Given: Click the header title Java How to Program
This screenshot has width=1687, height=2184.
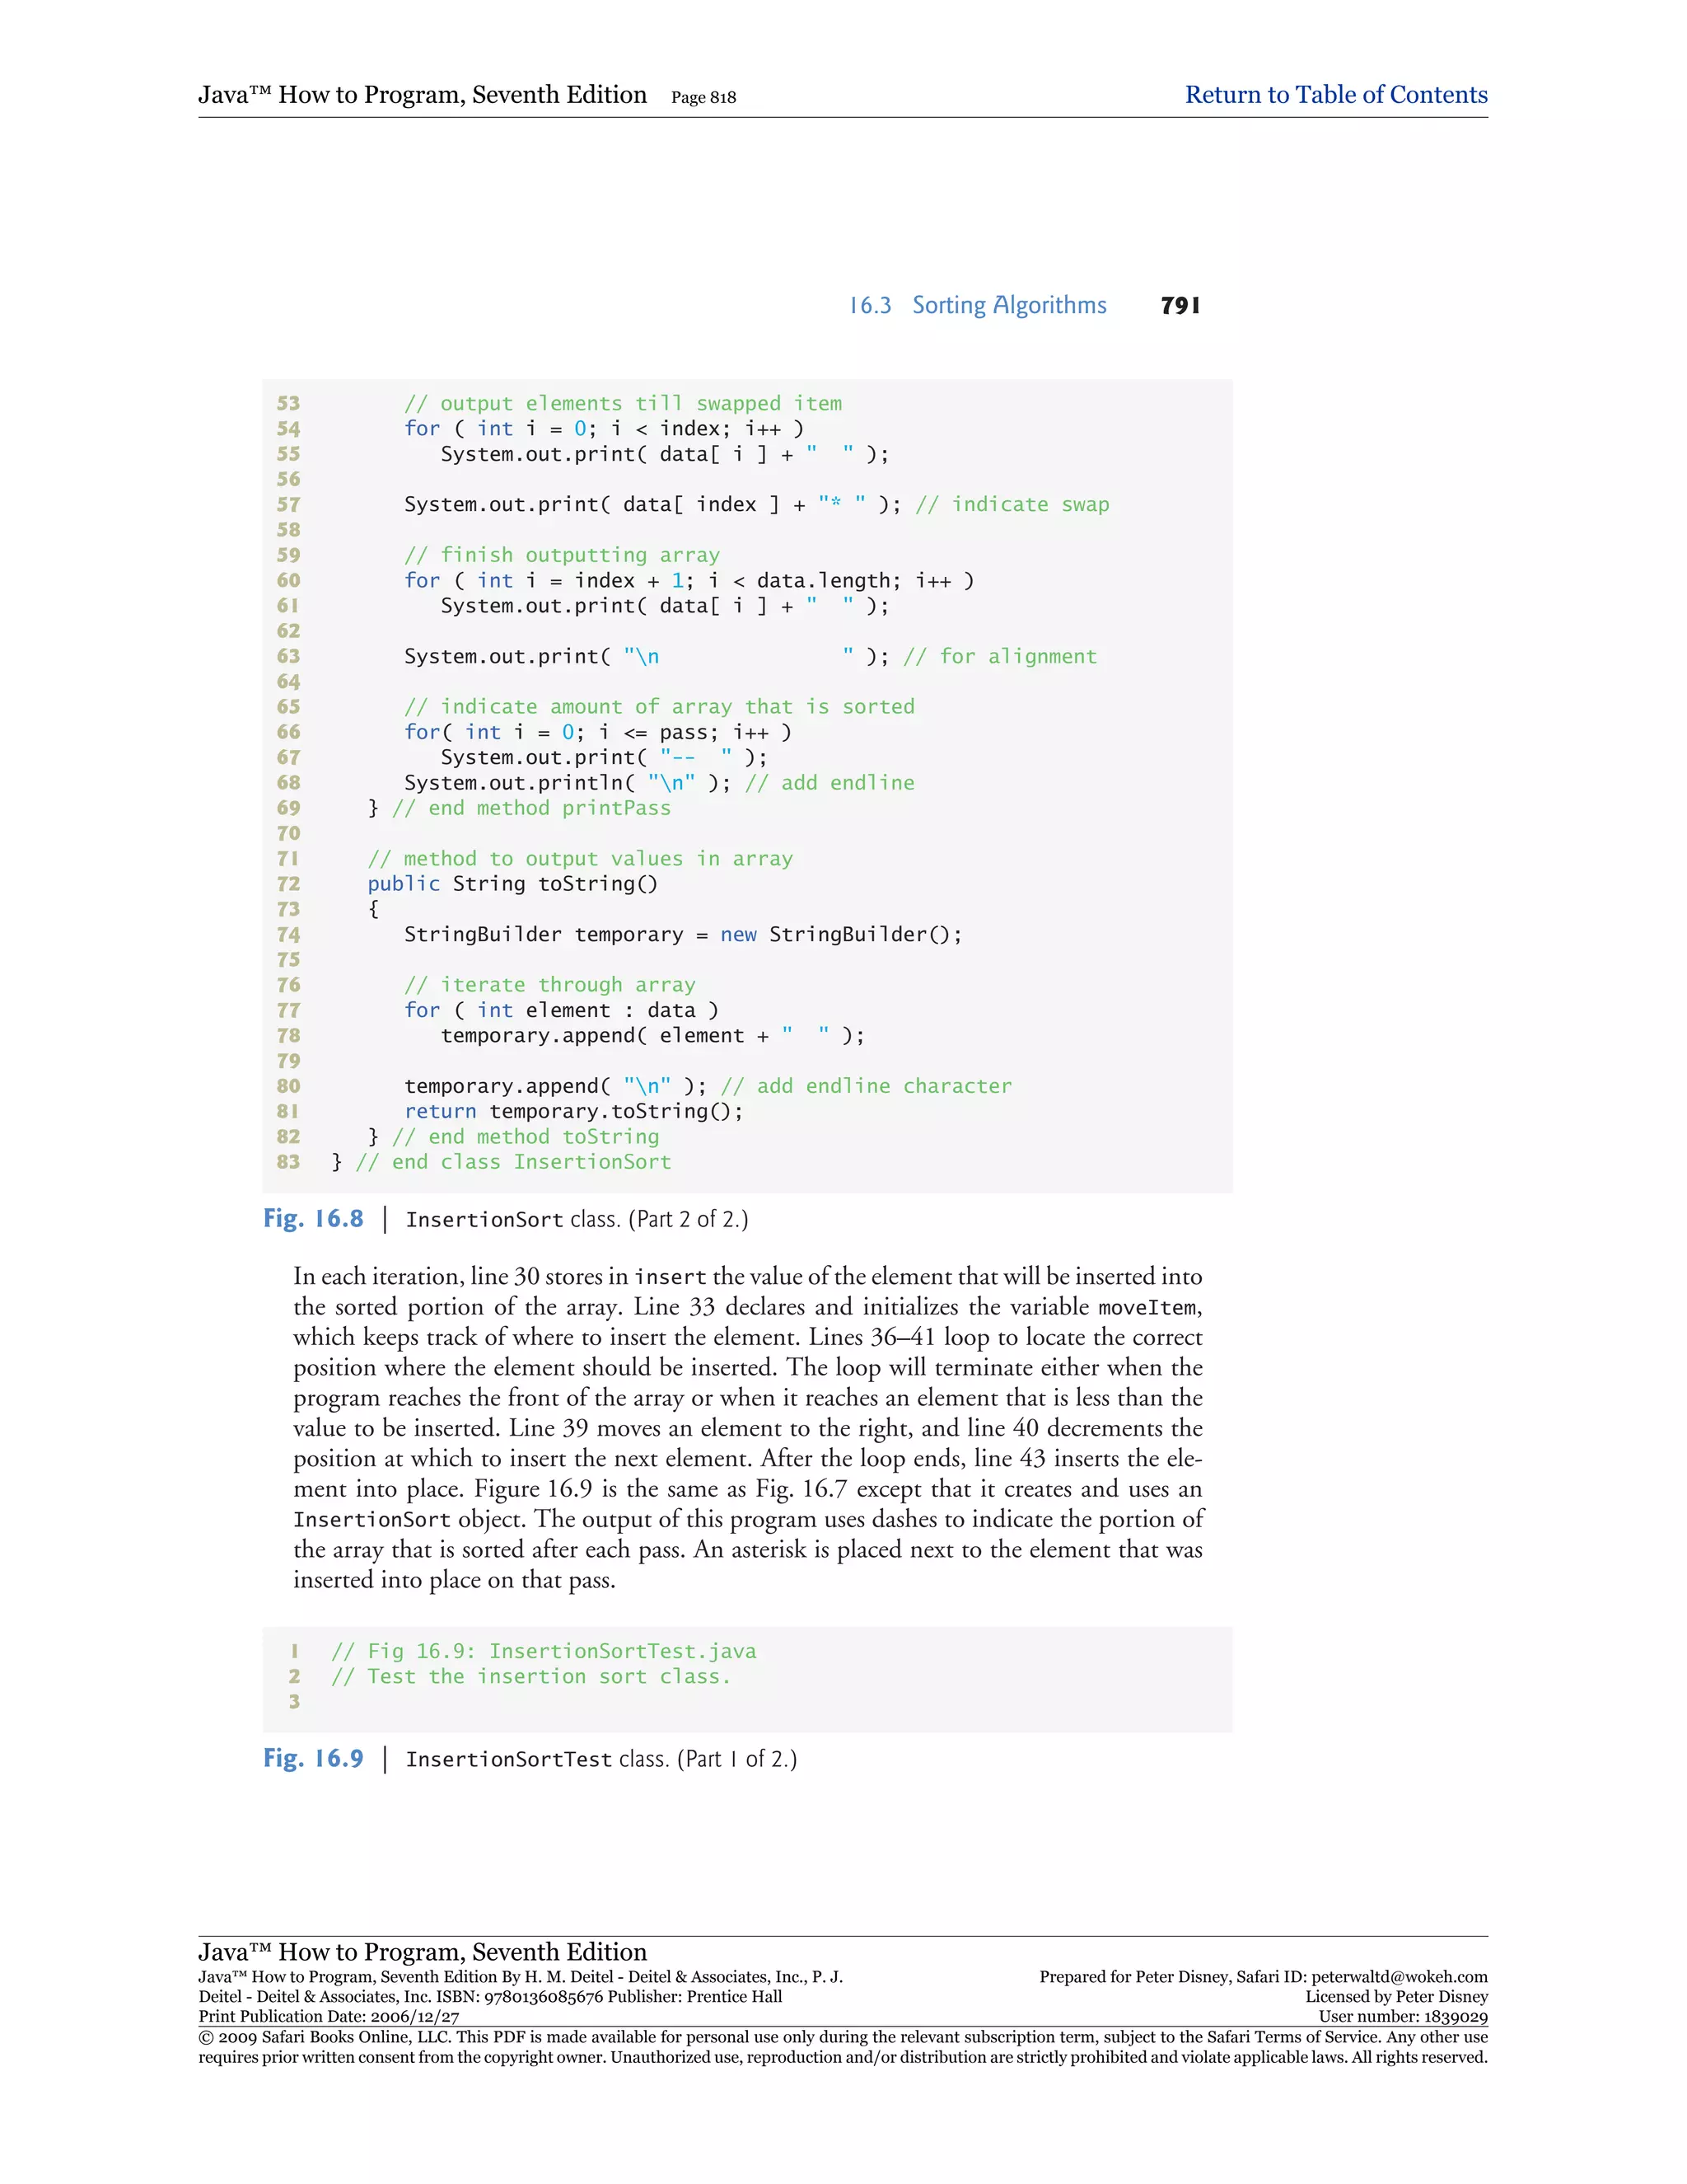Looking at the screenshot, I should point(422,95).
